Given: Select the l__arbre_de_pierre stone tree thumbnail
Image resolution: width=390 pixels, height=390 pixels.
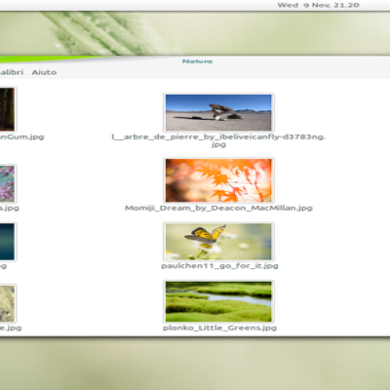Looking at the screenshot, I should pos(218,112).
